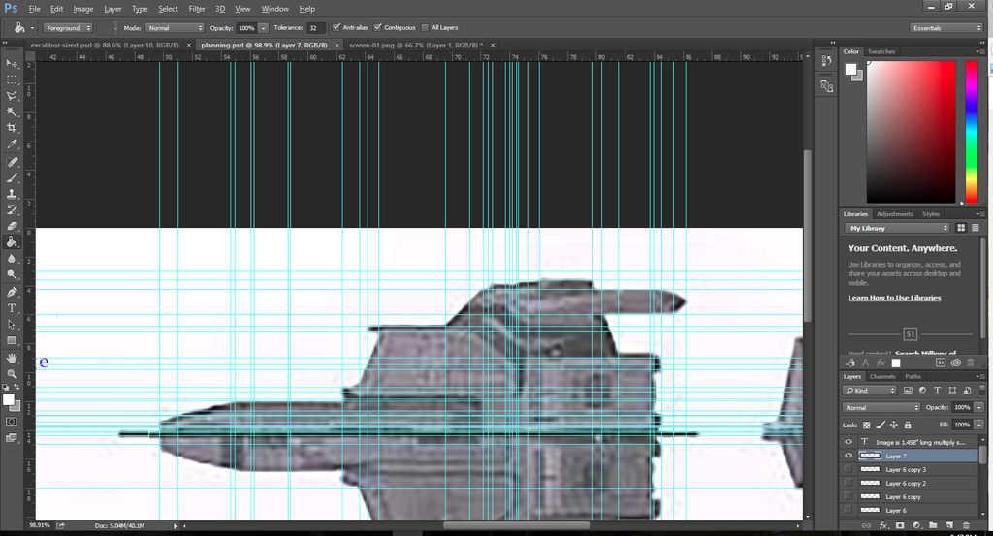Choose the Hand tool

pyautogui.click(x=13, y=358)
